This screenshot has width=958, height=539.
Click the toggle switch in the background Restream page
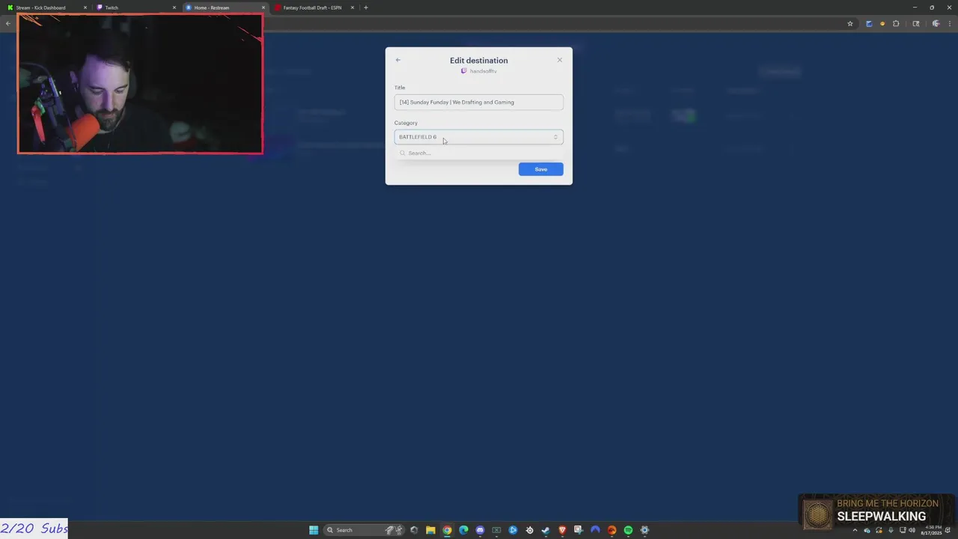click(x=683, y=115)
